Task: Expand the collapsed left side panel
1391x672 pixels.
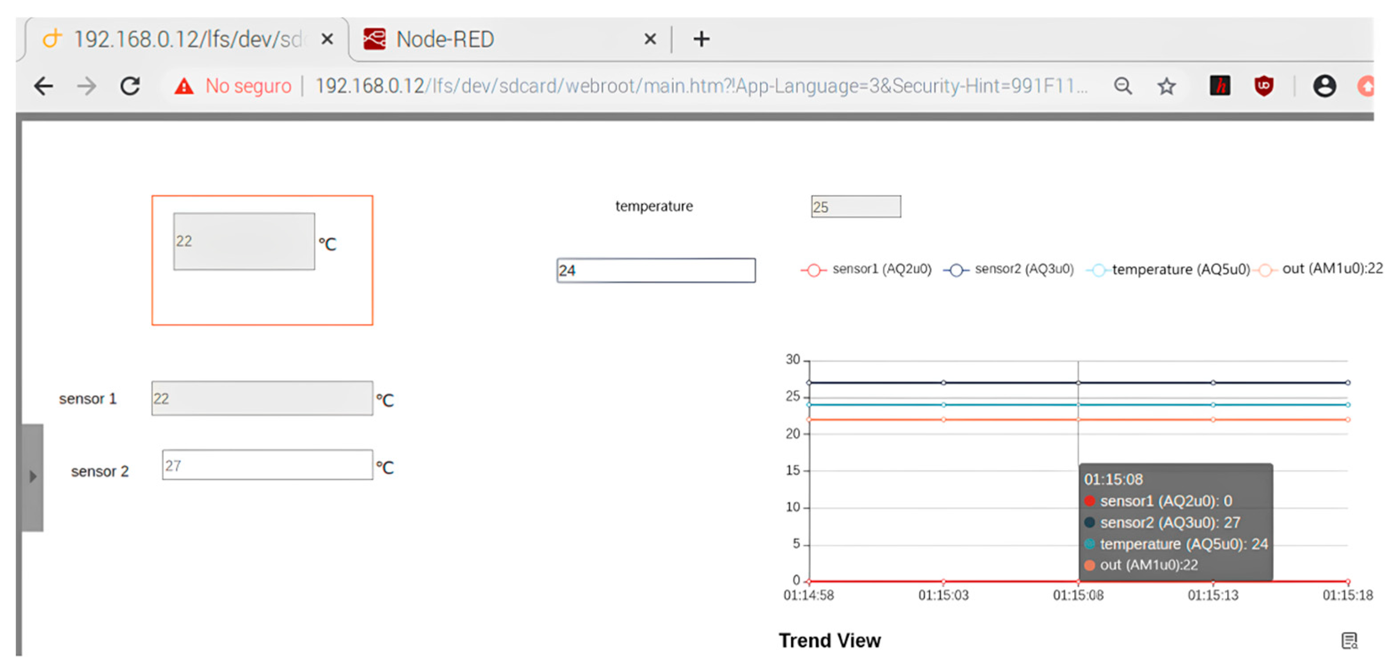Action: pos(33,477)
